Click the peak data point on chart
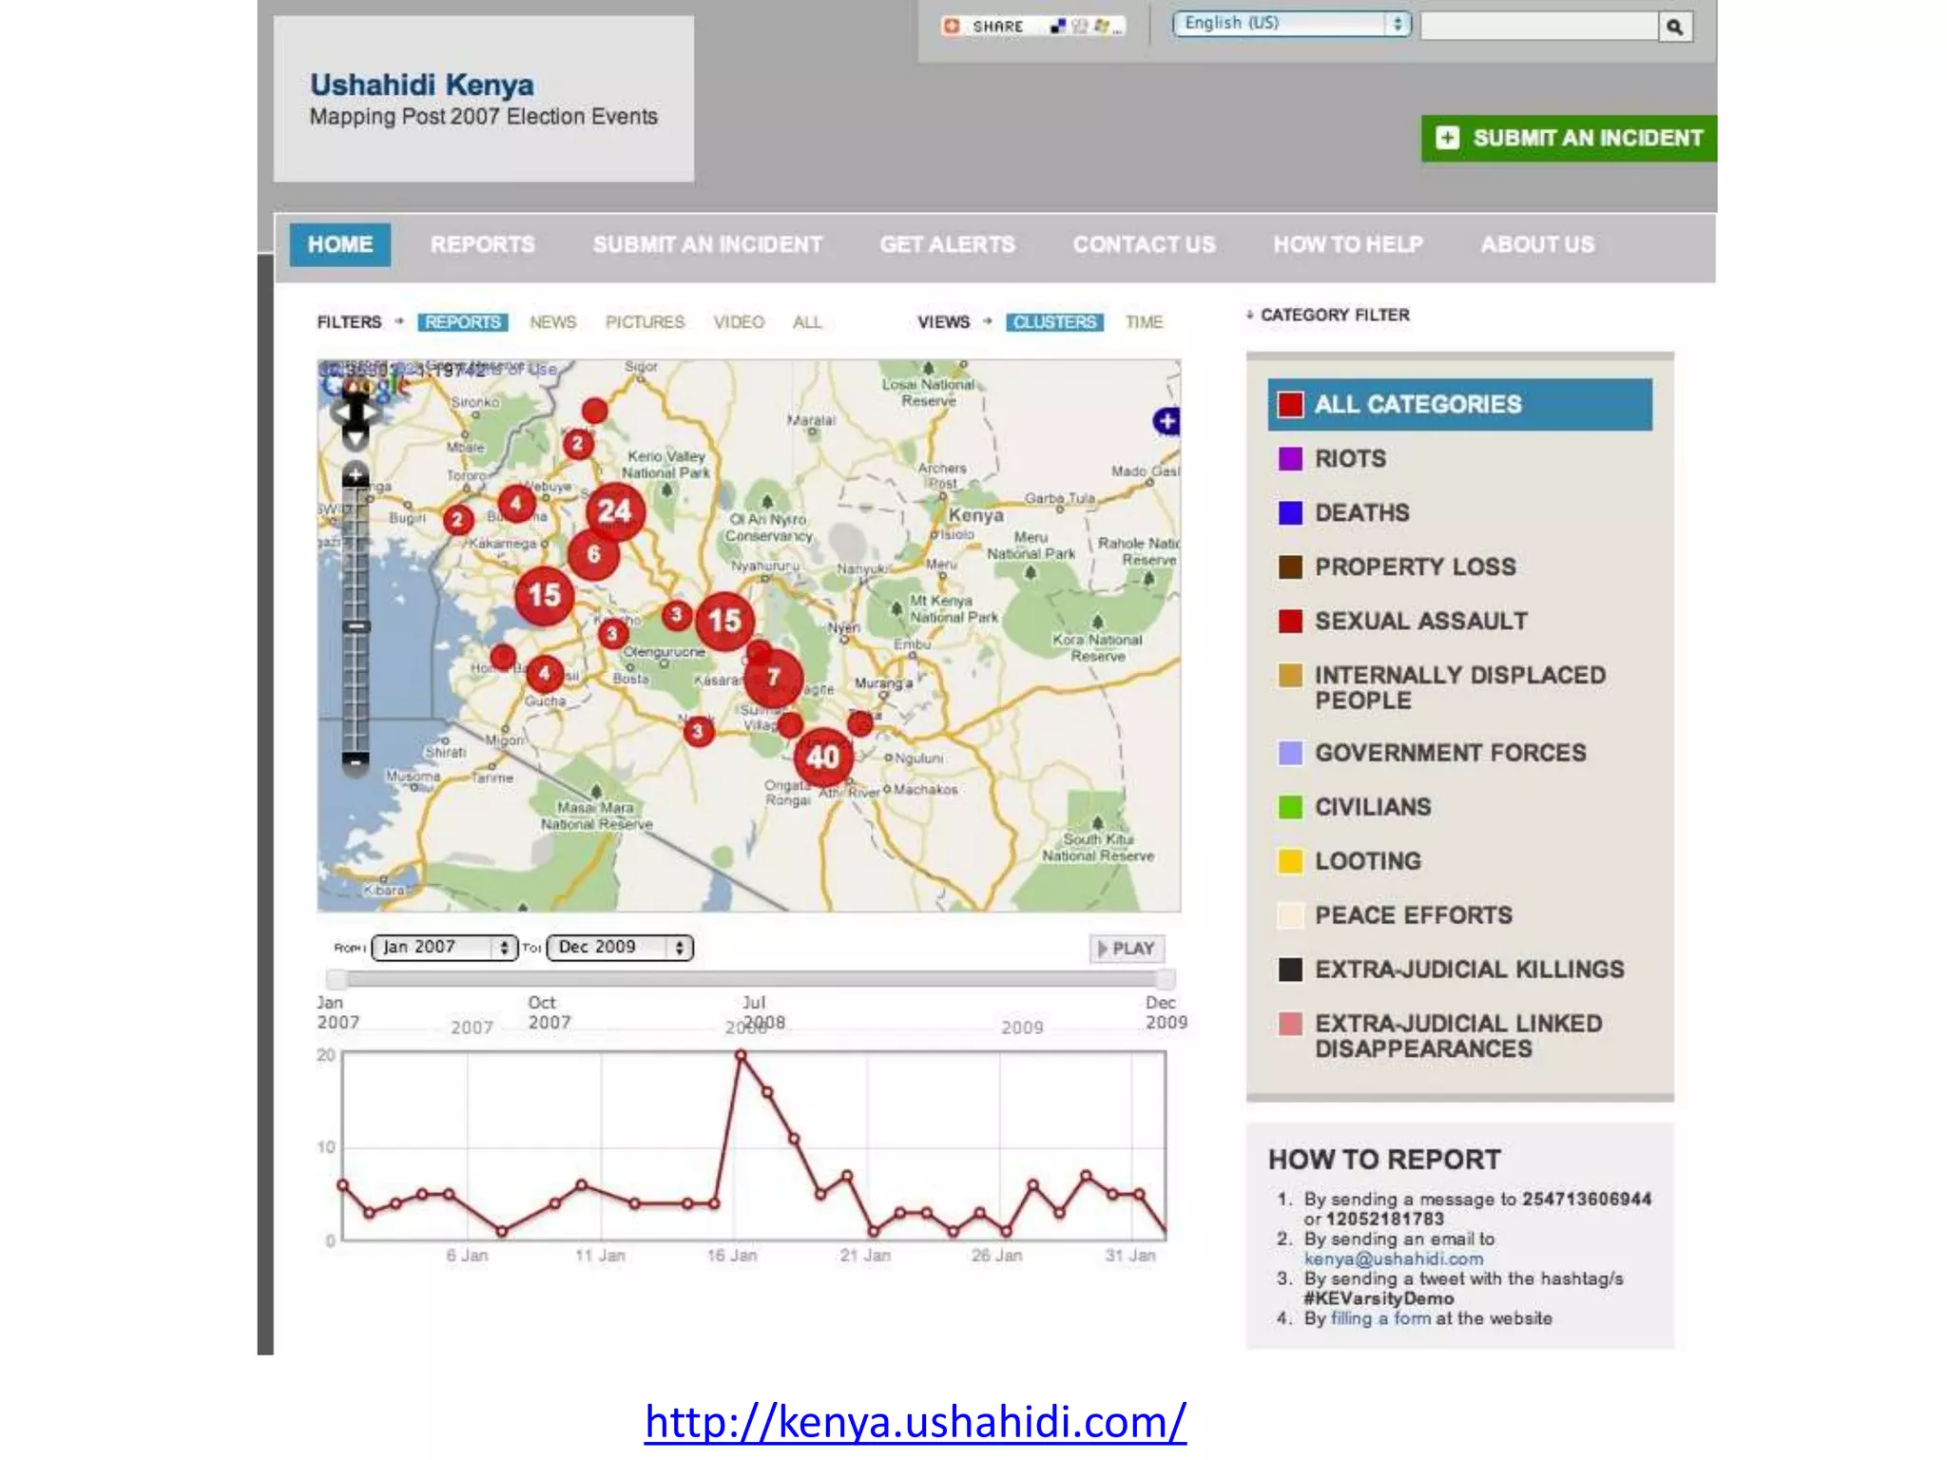Screen dimensions: 1947x1460 pyautogui.click(x=741, y=1055)
